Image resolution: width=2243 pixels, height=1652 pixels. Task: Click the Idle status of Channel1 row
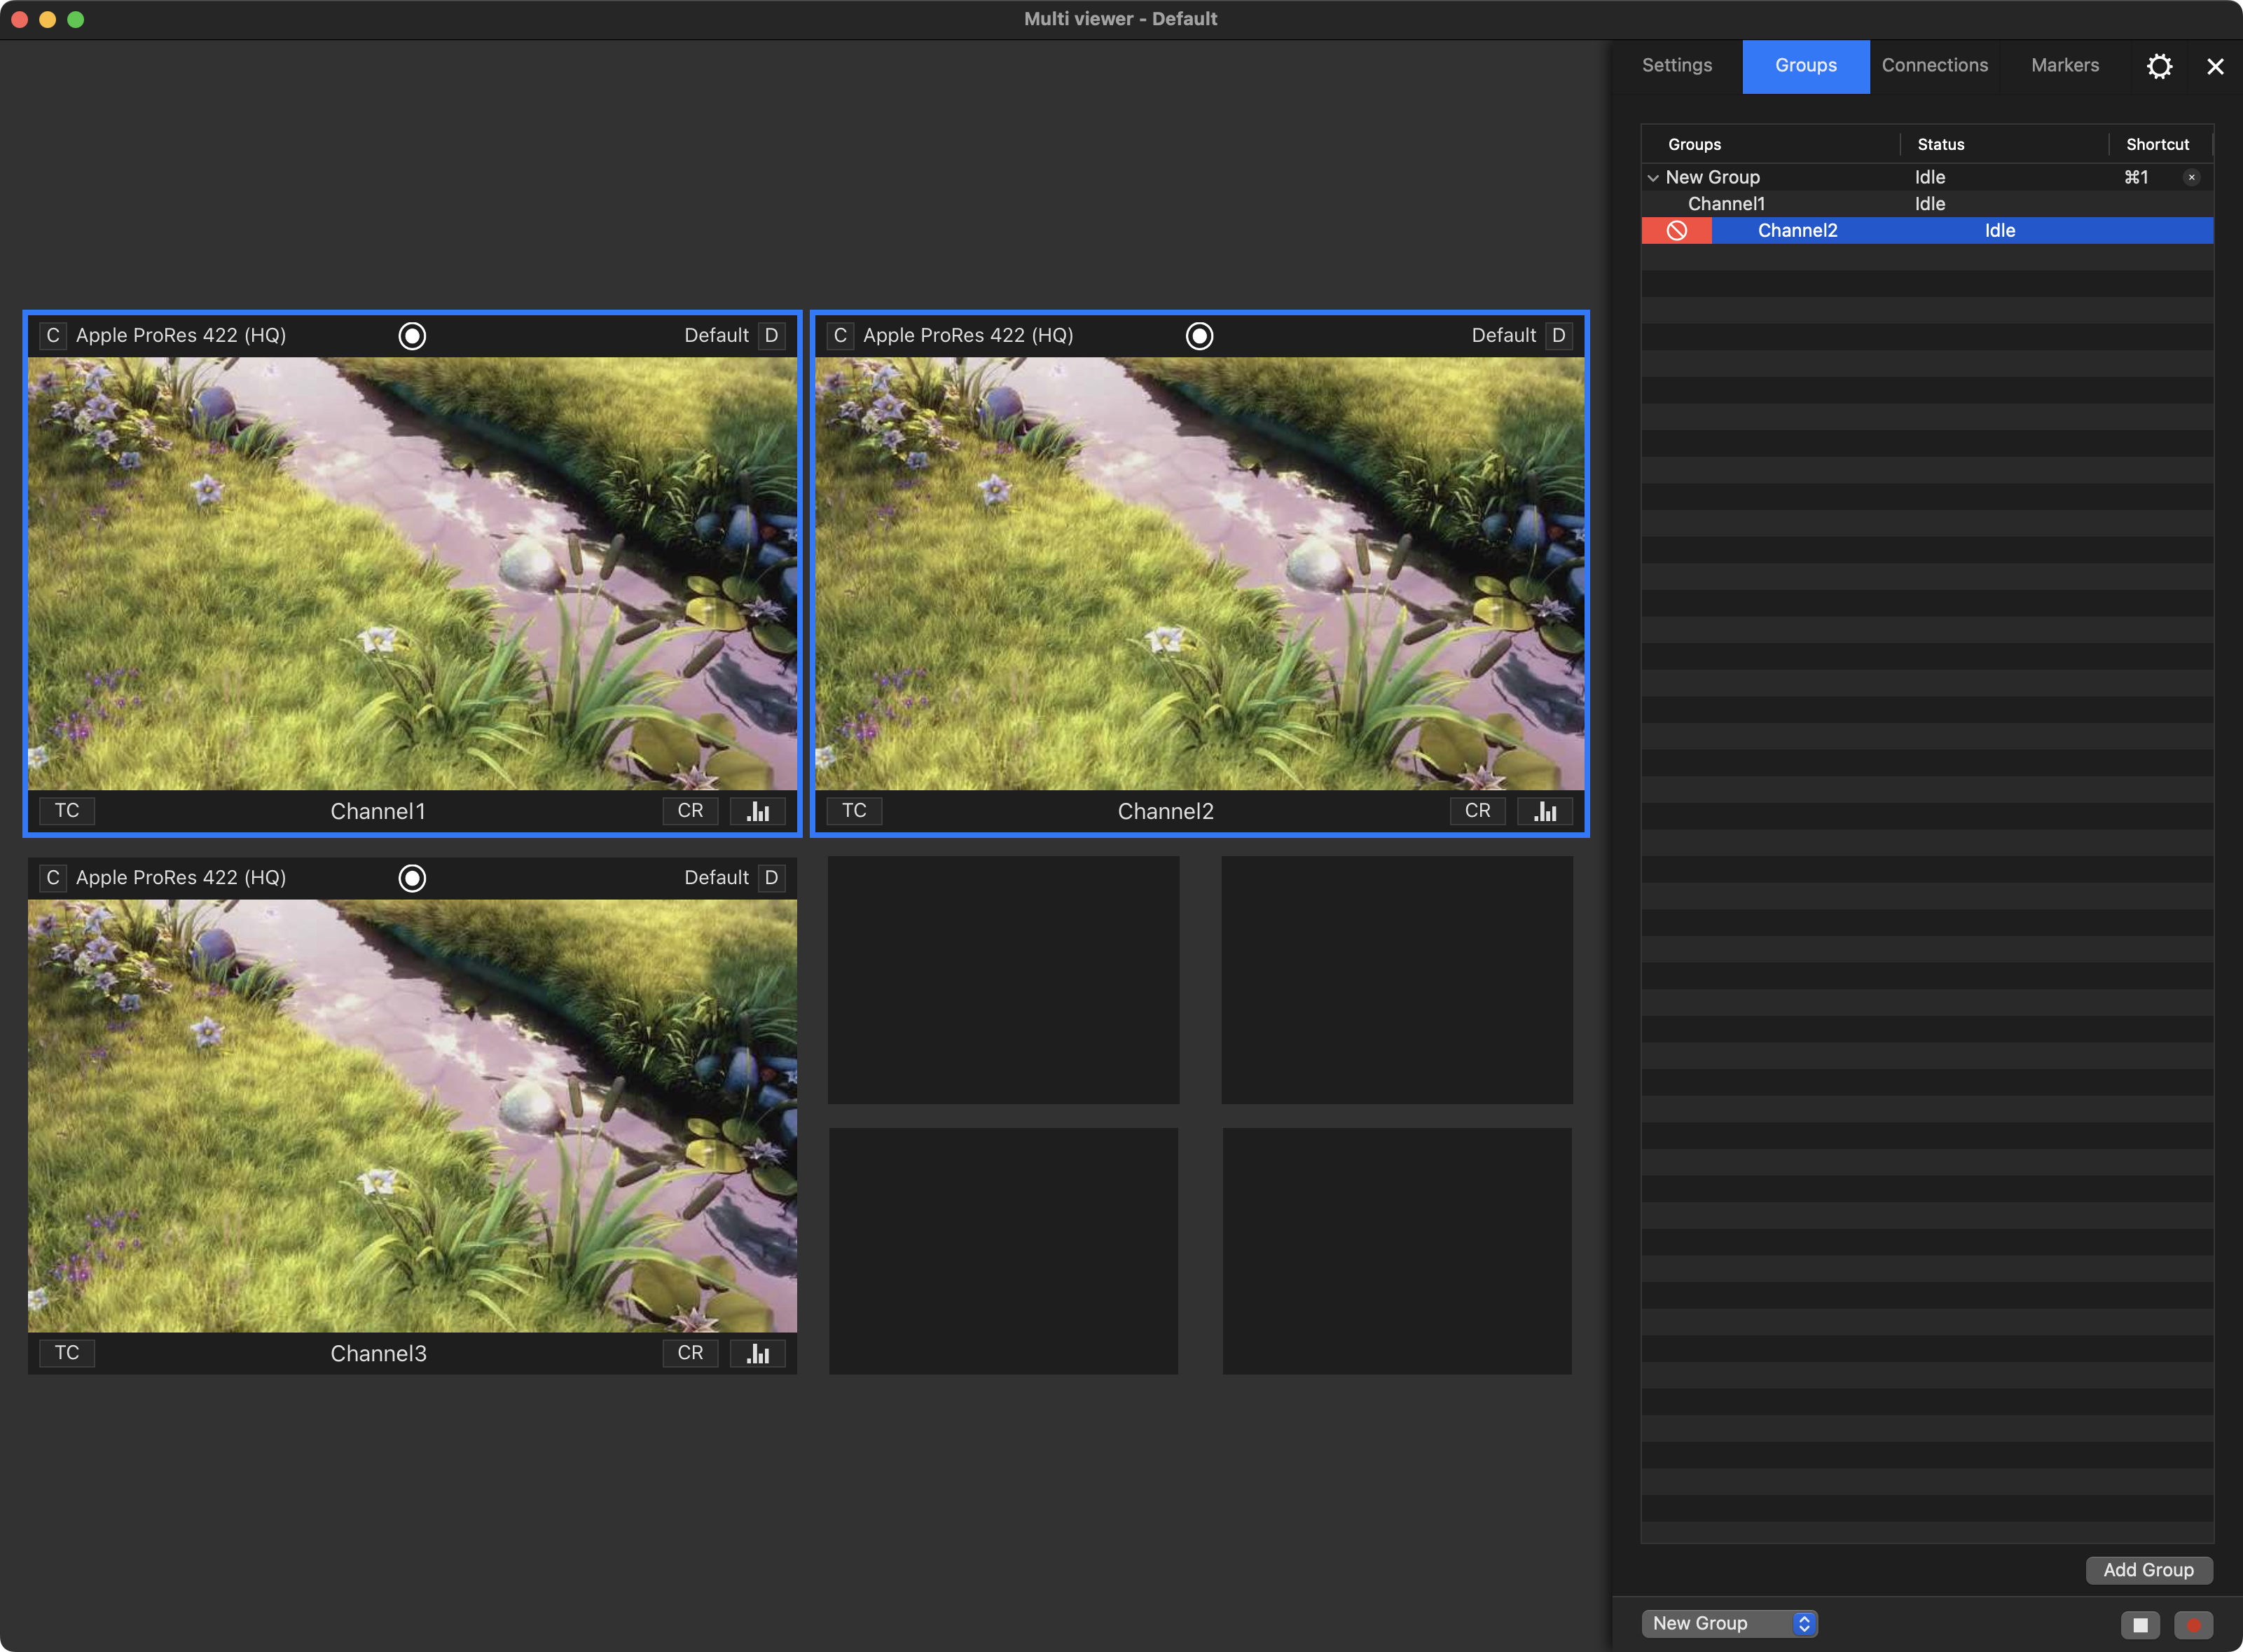[x=1930, y=204]
